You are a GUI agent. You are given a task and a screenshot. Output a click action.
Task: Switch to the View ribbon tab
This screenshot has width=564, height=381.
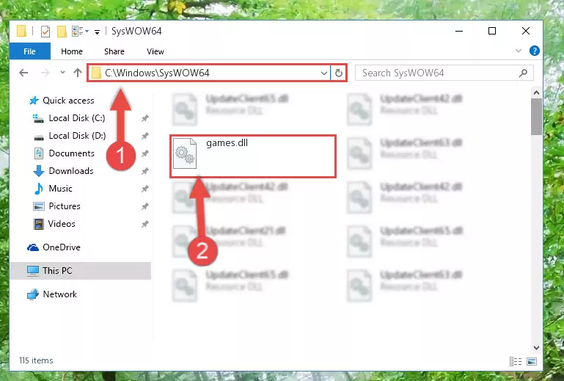coord(155,51)
